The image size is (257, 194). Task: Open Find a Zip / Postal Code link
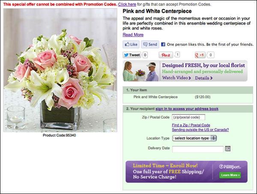(191, 125)
